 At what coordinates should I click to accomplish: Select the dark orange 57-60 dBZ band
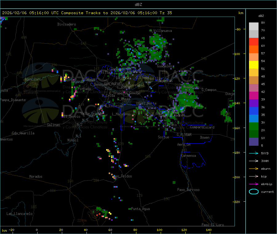[x=254, y=50]
